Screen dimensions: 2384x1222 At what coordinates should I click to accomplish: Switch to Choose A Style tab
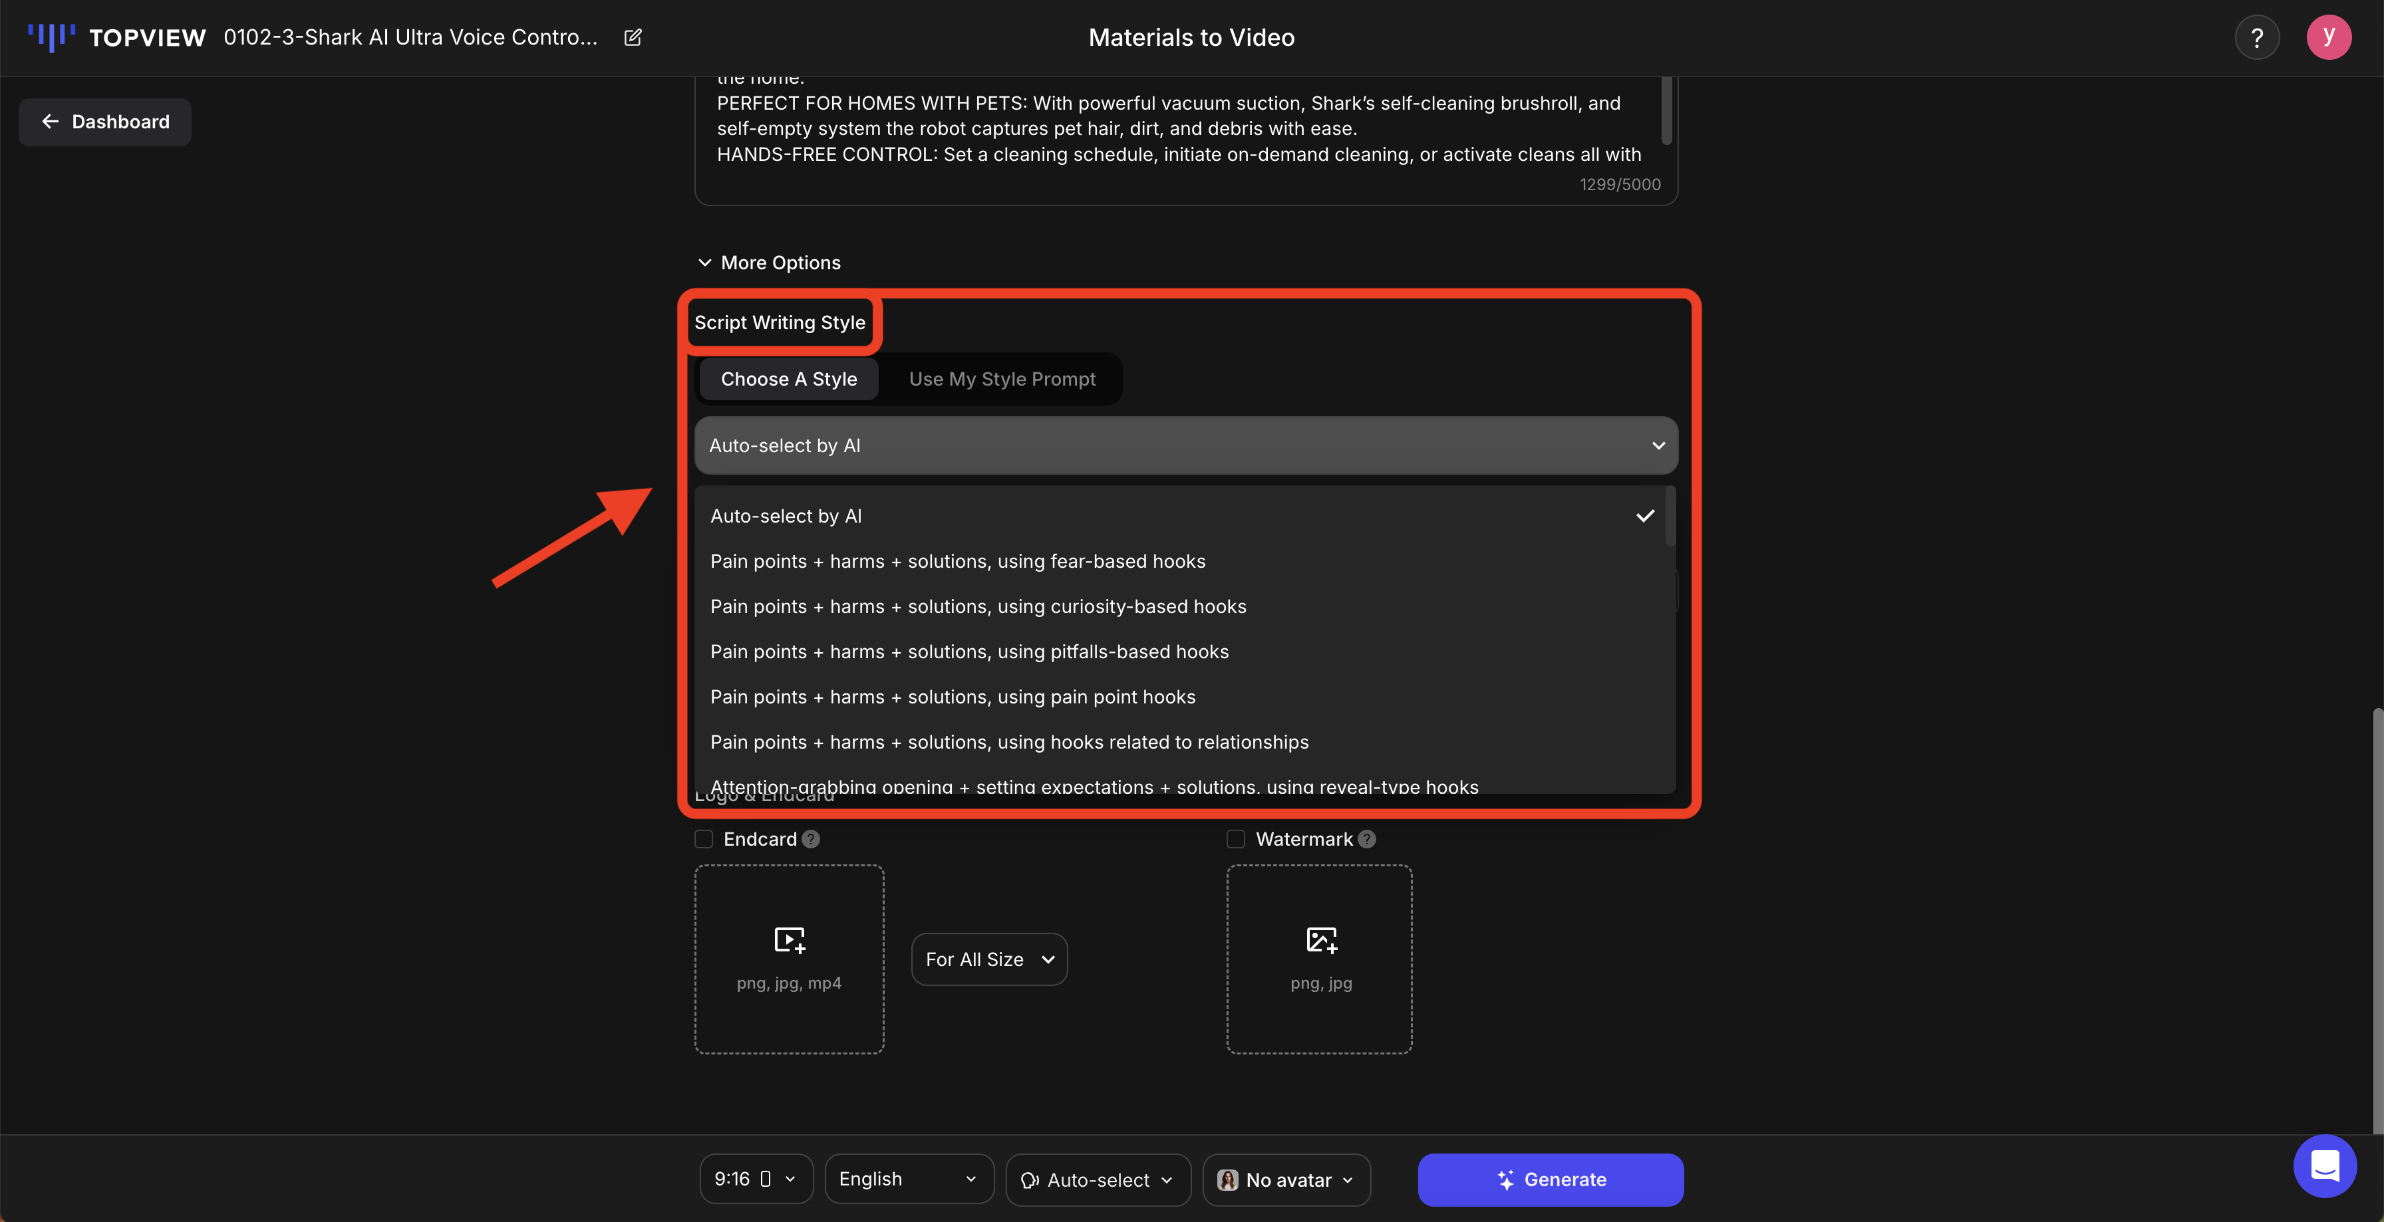pos(788,379)
